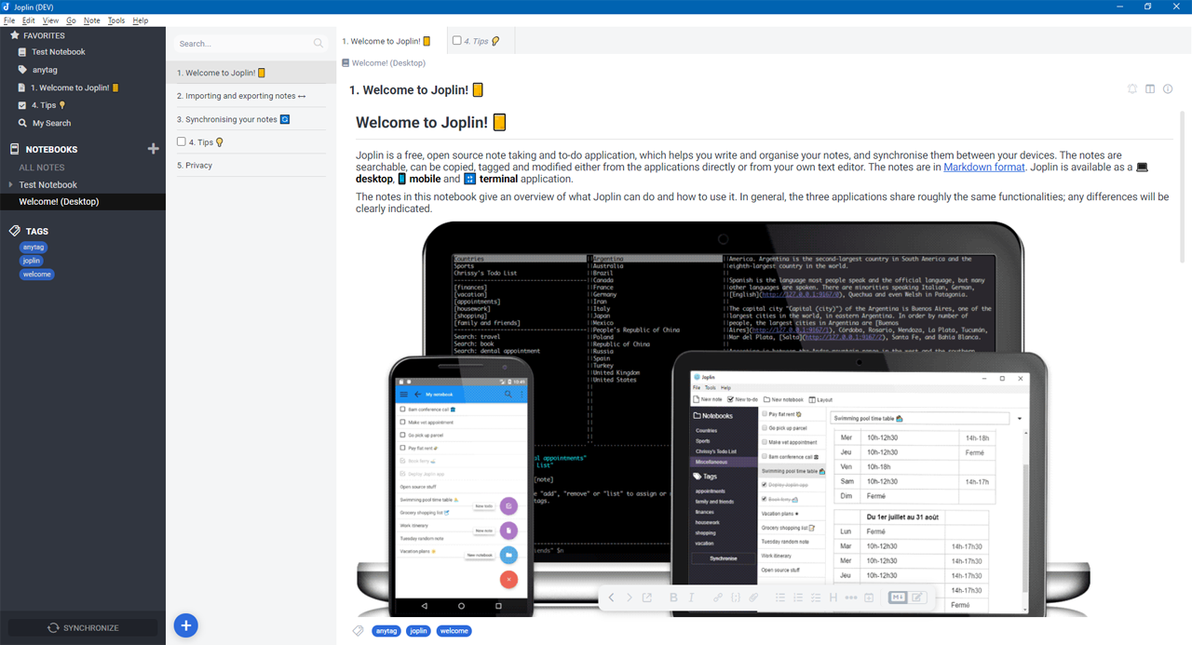The height and width of the screenshot is (645, 1192).
Task: Insert date time calendar icon
Action: (869, 598)
